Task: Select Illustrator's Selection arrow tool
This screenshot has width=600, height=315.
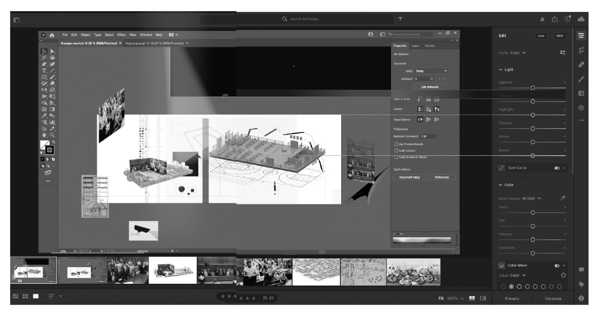Action: [44, 51]
